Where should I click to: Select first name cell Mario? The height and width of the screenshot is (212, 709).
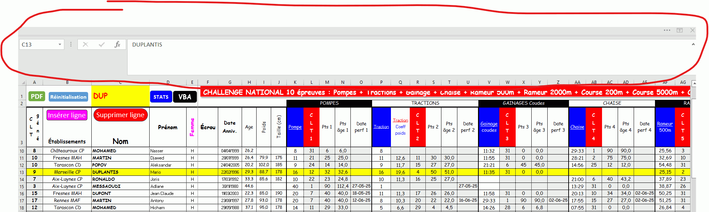click(x=168, y=172)
